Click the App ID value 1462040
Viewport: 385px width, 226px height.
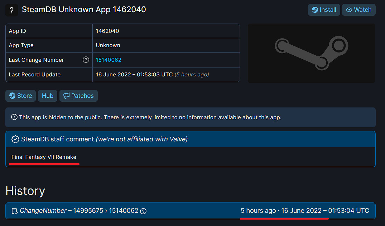coord(107,31)
